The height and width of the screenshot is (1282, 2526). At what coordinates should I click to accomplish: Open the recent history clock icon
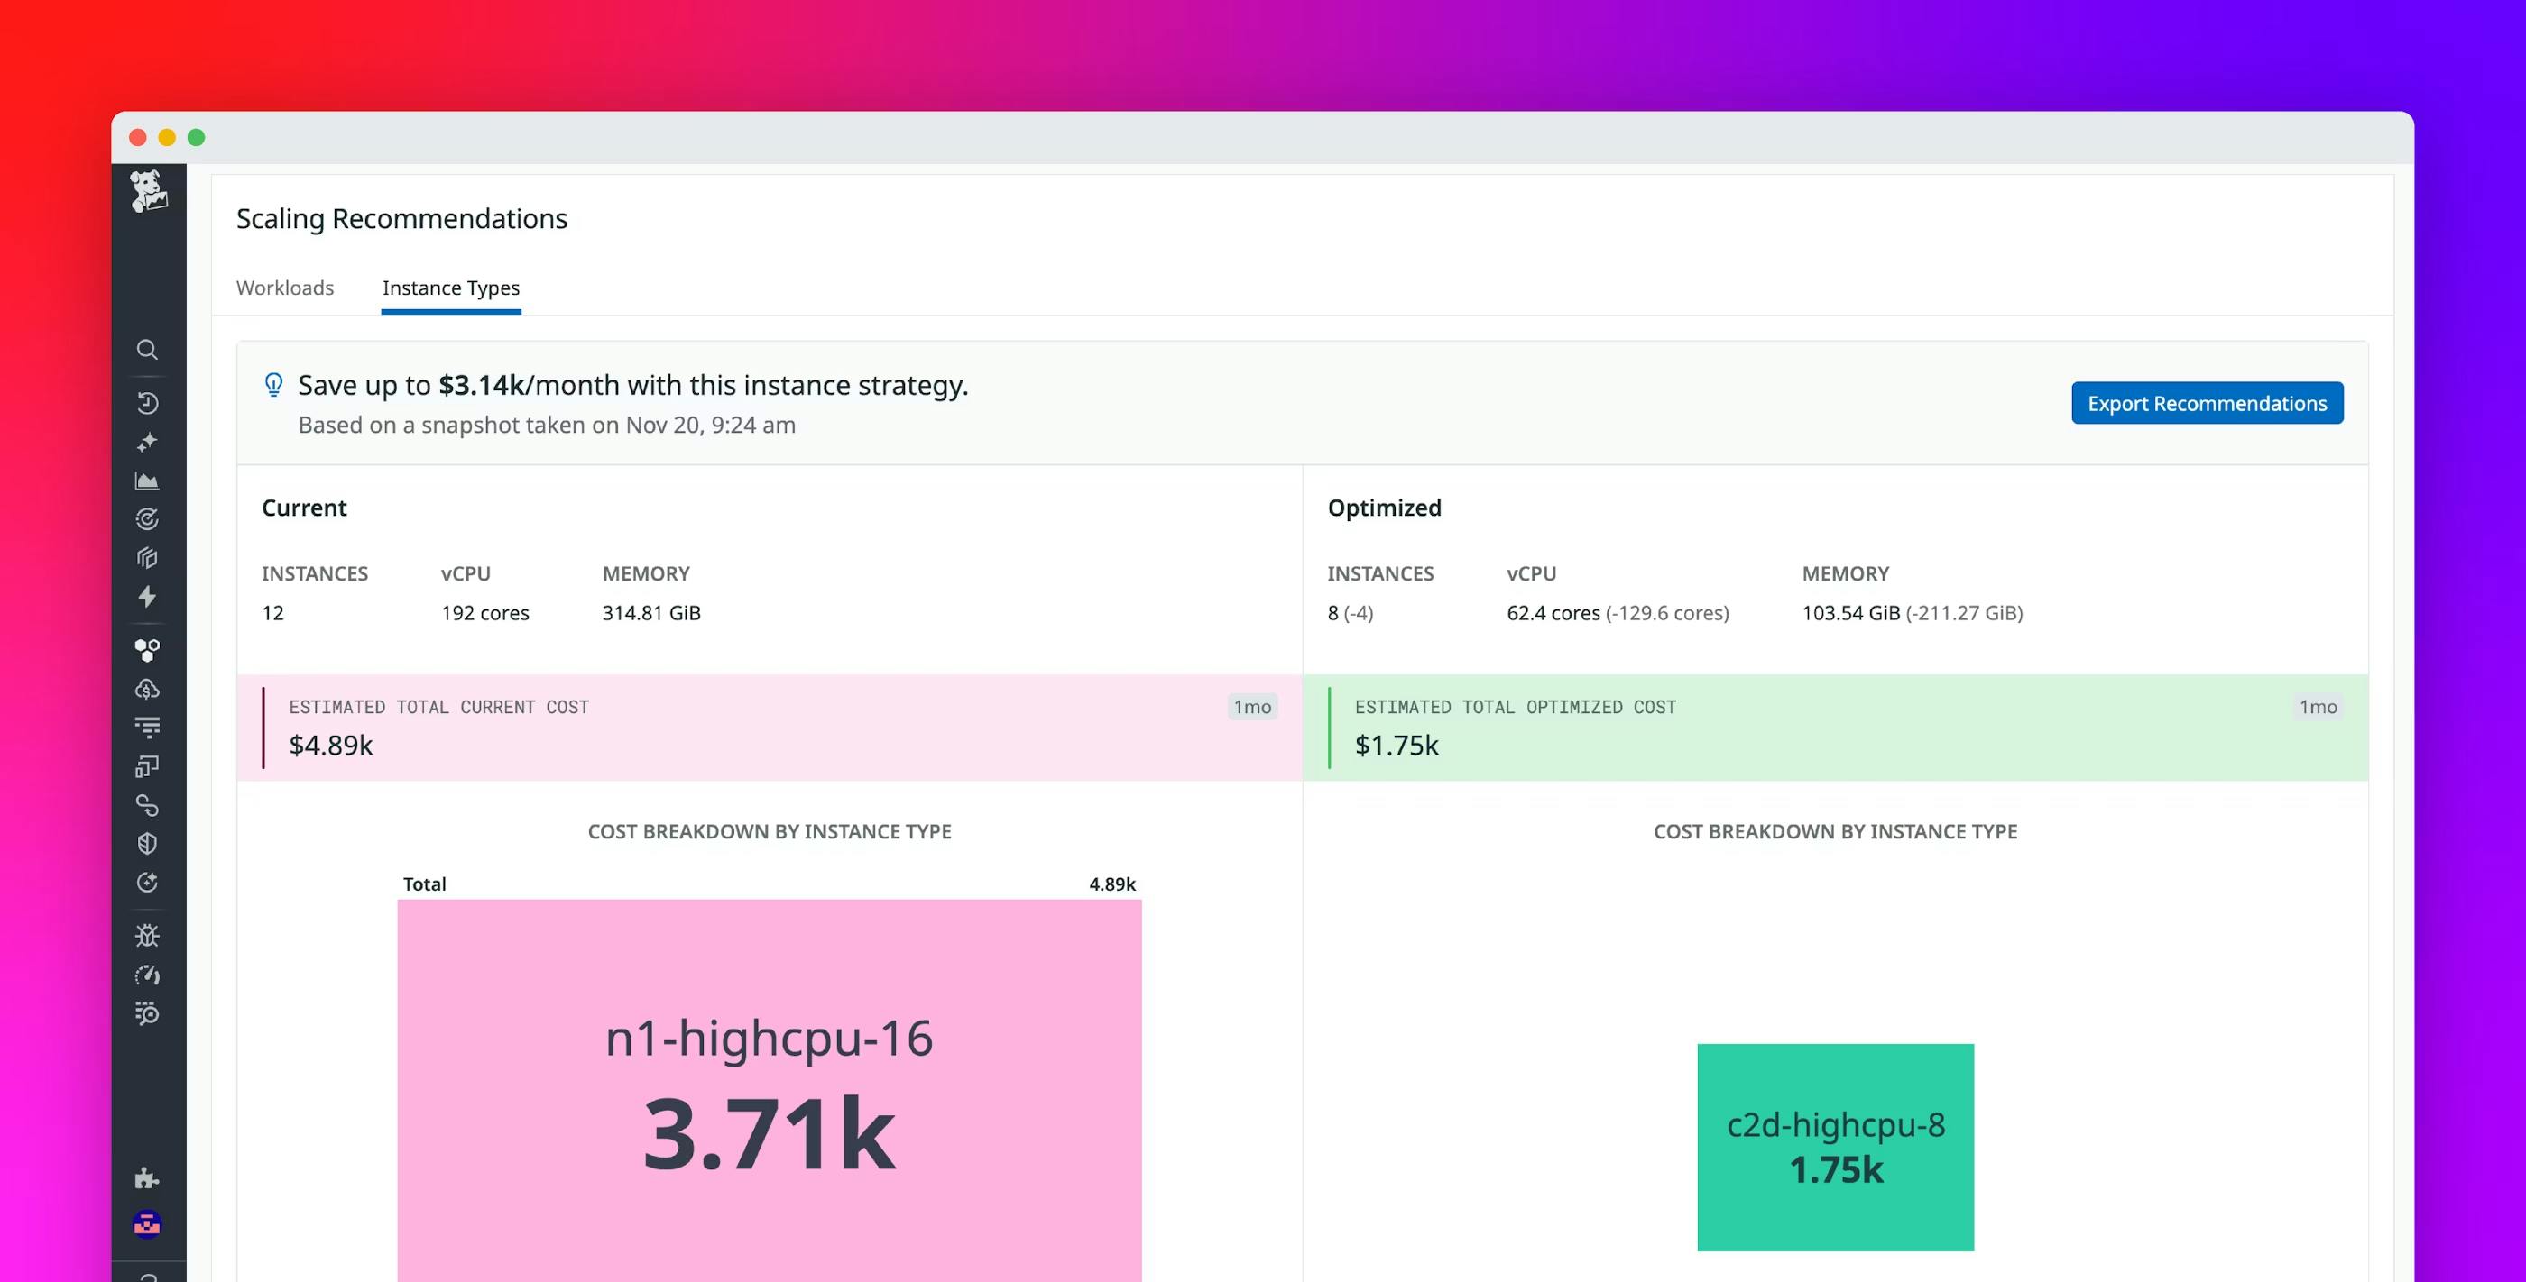click(148, 403)
